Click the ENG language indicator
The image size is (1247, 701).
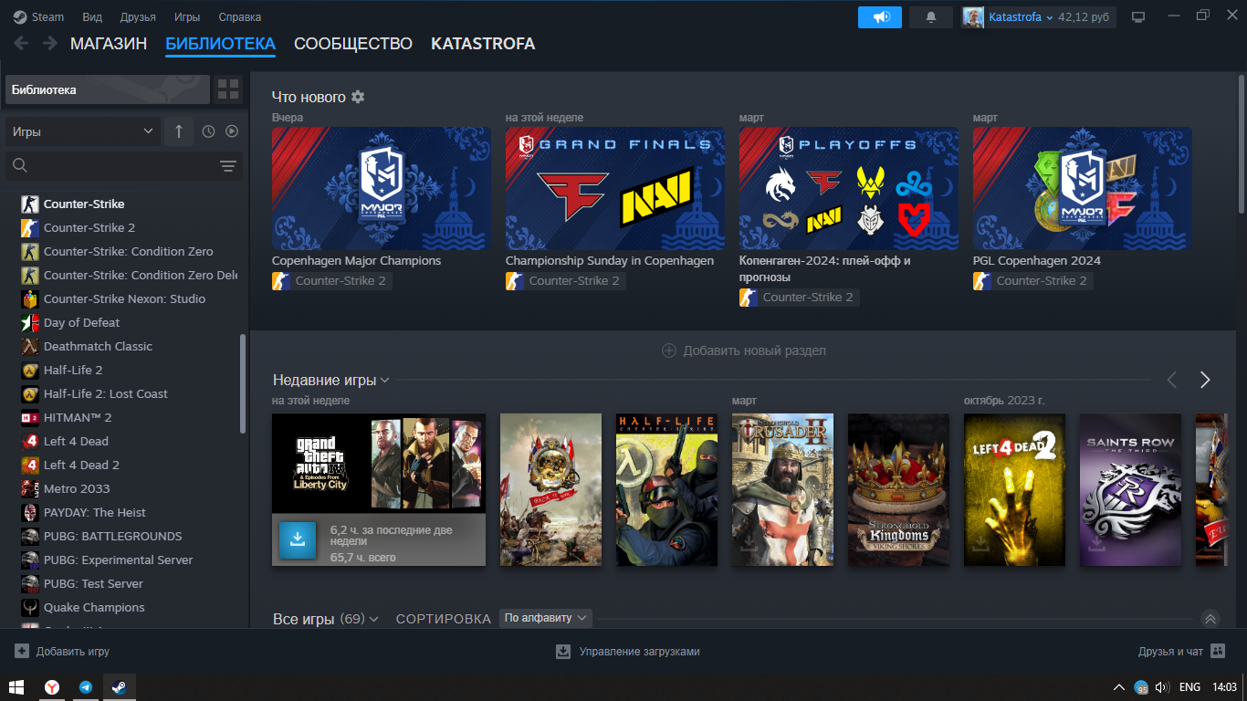point(1189,687)
